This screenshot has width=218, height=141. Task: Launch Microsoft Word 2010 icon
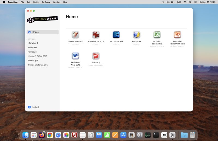(x=75, y=56)
